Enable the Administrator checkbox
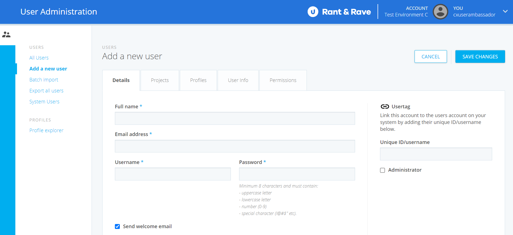The height and width of the screenshot is (235, 513). coord(382,170)
